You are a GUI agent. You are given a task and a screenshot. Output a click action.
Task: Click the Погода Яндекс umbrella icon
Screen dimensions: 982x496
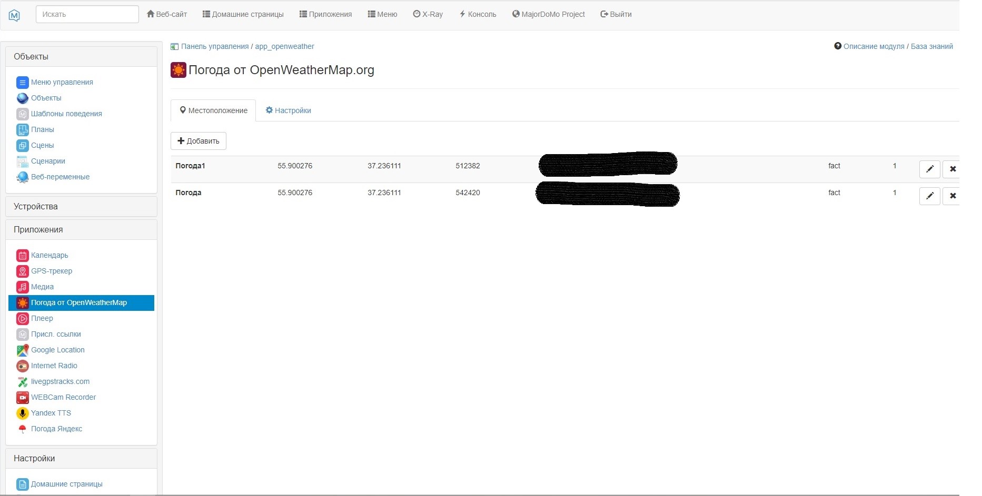tap(23, 429)
